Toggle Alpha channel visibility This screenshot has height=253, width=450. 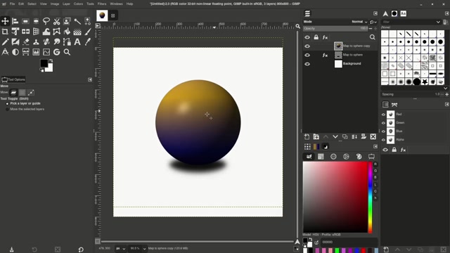(x=383, y=140)
